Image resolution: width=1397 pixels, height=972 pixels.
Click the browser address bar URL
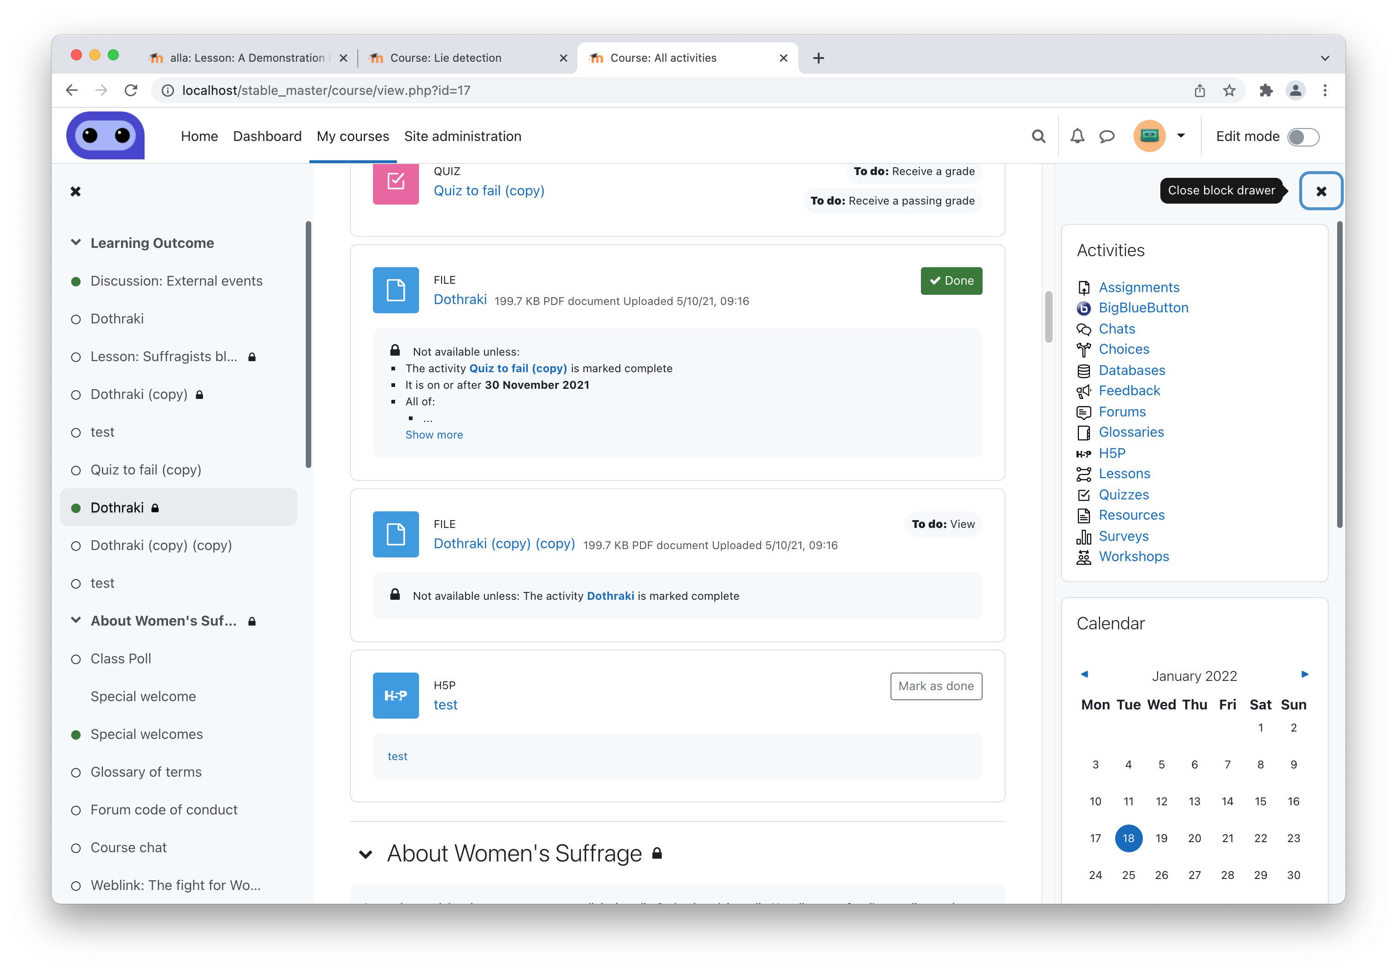326,90
